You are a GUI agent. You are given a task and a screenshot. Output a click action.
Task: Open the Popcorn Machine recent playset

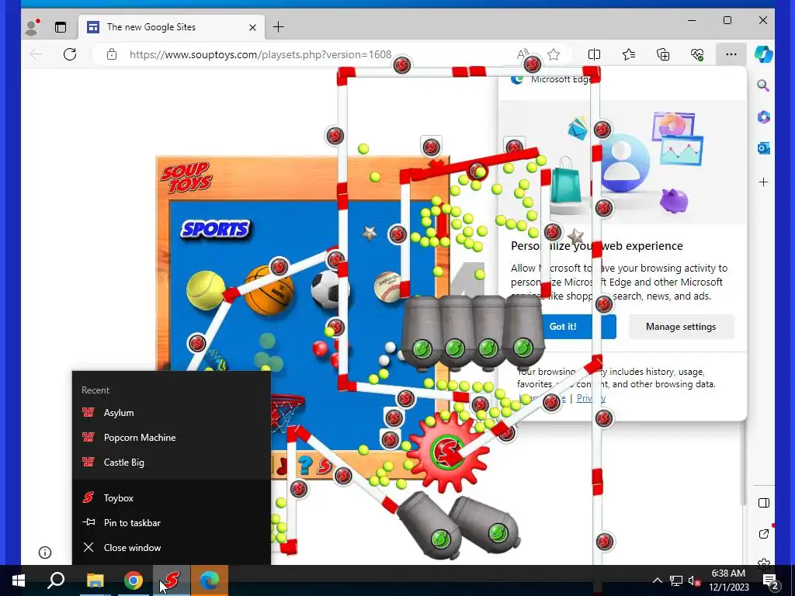point(172,438)
